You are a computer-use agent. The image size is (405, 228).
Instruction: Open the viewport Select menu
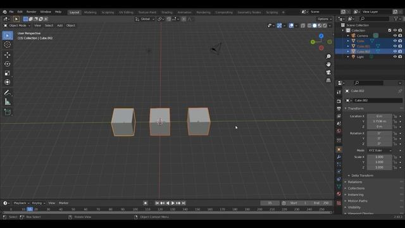point(49,25)
